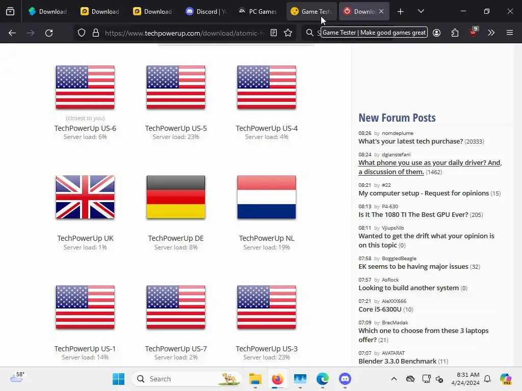Open 'Blender 3.3.0 Benchmark' thread
Image resolution: width=522 pixels, height=391 pixels.
[x=397, y=361]
